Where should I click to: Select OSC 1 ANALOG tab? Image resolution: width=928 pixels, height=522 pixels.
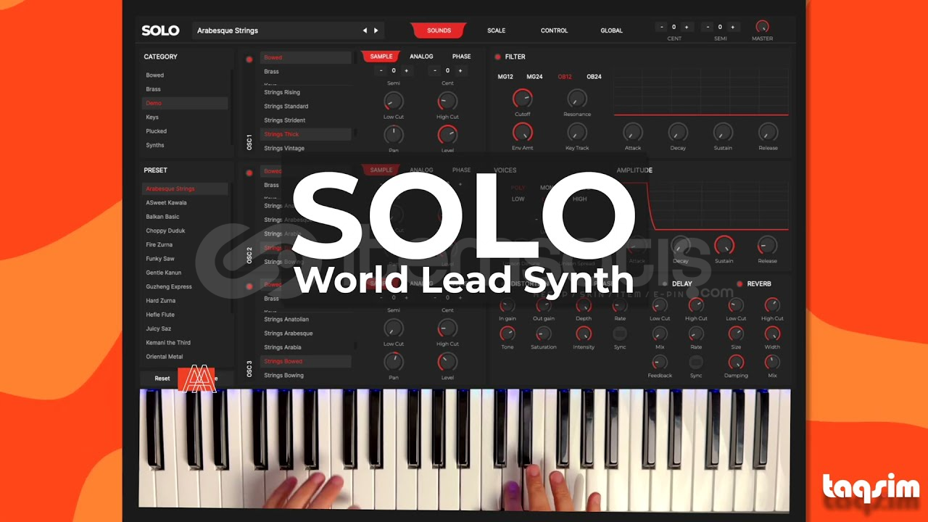[x=421, y=57]
